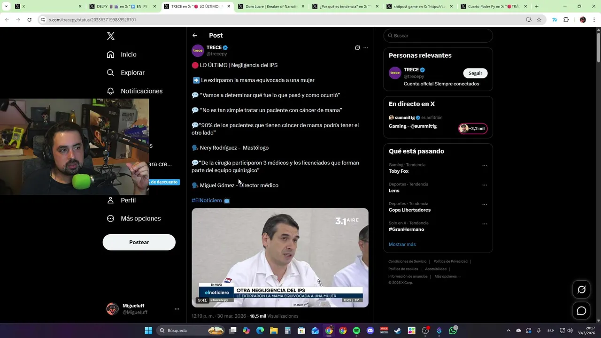Open options for the #GranHermano trend
This screenshot has width=601, height=338.
[485, 224]
